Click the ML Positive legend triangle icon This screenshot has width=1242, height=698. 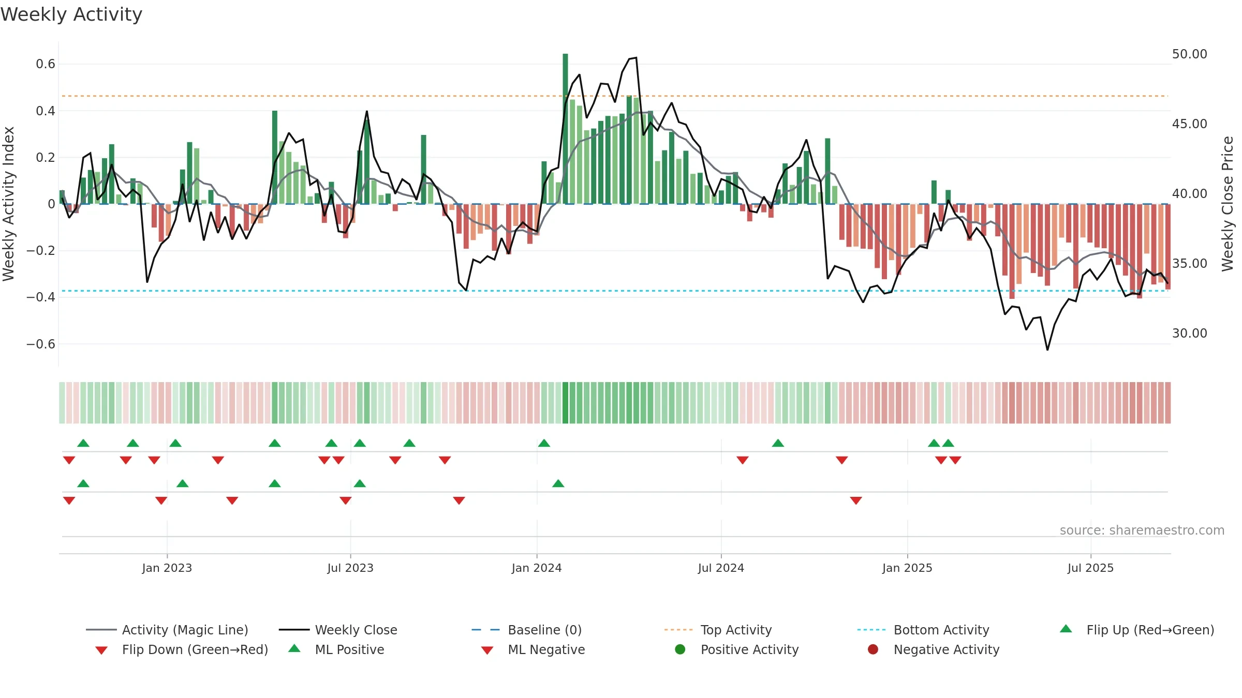tap(294, 648)
